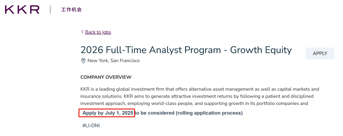Click the left chevron beside Back to jobs

(x=82, y=32)
